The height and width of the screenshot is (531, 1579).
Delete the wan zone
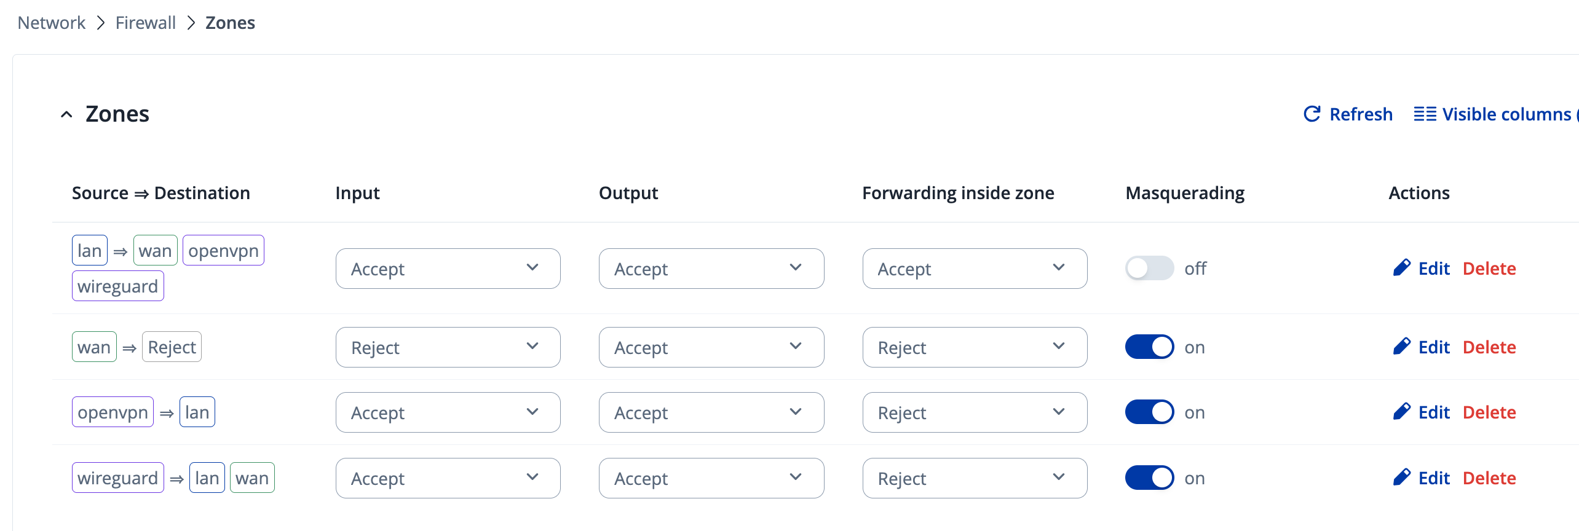tap(1489, 347)
